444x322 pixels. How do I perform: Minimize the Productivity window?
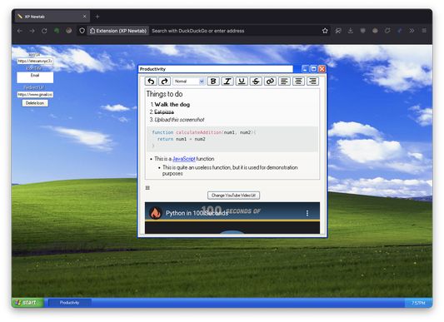click(x=305, y=69)
